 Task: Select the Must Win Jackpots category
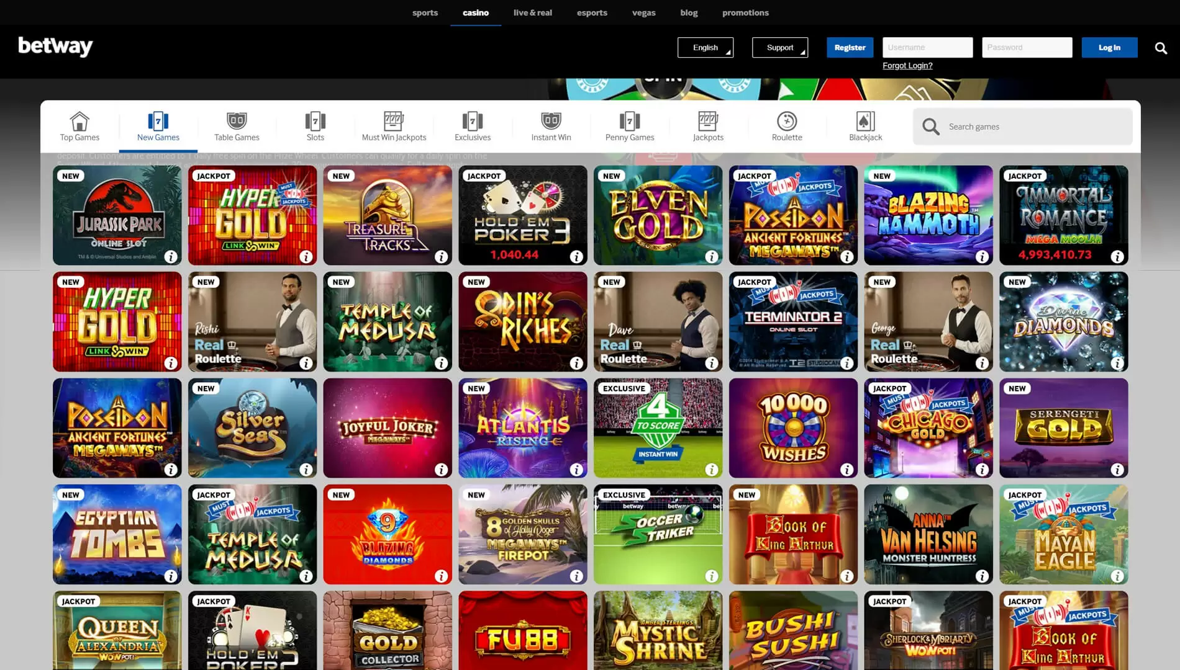coord(394,127)
